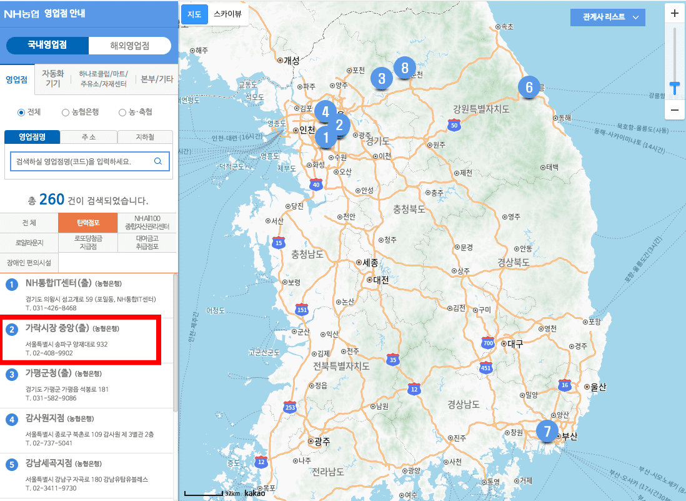This screenshot has height=501, width=686.
Task: Click map marker number 1
Action: (x=326, y=138)
